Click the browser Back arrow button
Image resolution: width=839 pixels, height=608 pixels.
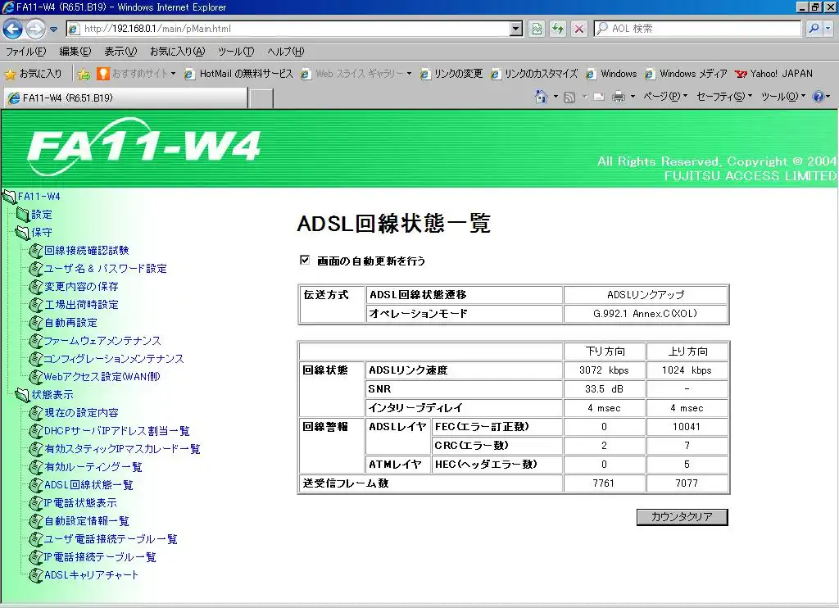(x=12, y=29)
